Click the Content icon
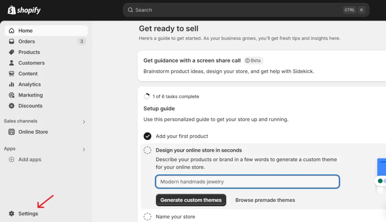Screen dimensions: 386x222 click(x=12, y=74)
